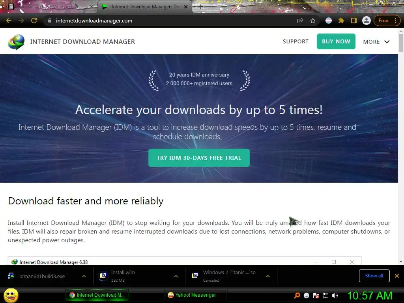The height and width of the screenshot is (303, 404).
Task: Click INTERNET DOWNLOAD MANAGER site title
Action: point(82,41)
